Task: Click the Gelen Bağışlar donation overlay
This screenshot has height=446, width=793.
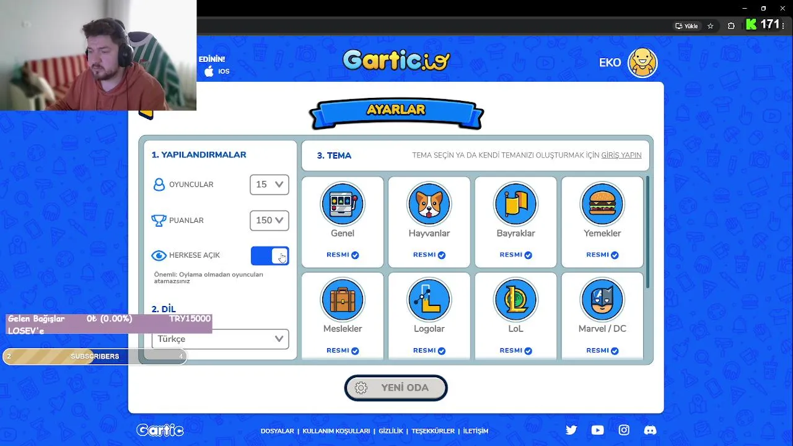Action: [x=109, y=324]
